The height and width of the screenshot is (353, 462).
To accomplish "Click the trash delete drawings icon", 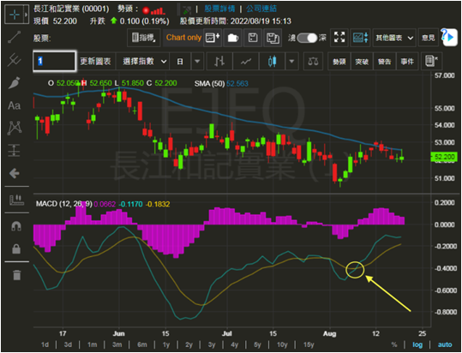I will pyautogui.click(x=17, y=275).
